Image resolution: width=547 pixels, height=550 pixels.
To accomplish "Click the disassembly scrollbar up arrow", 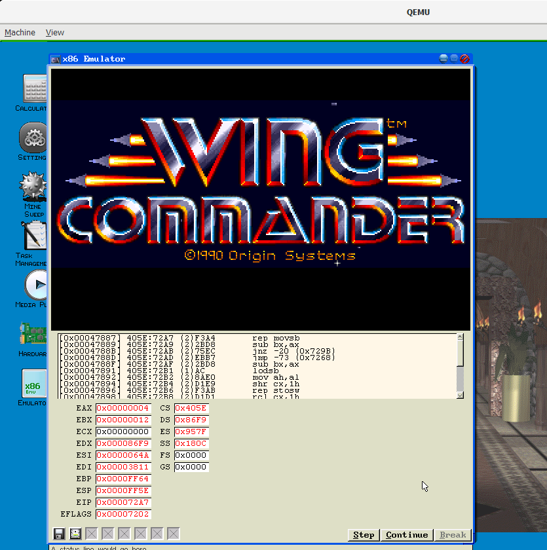I will coord(460,337).
